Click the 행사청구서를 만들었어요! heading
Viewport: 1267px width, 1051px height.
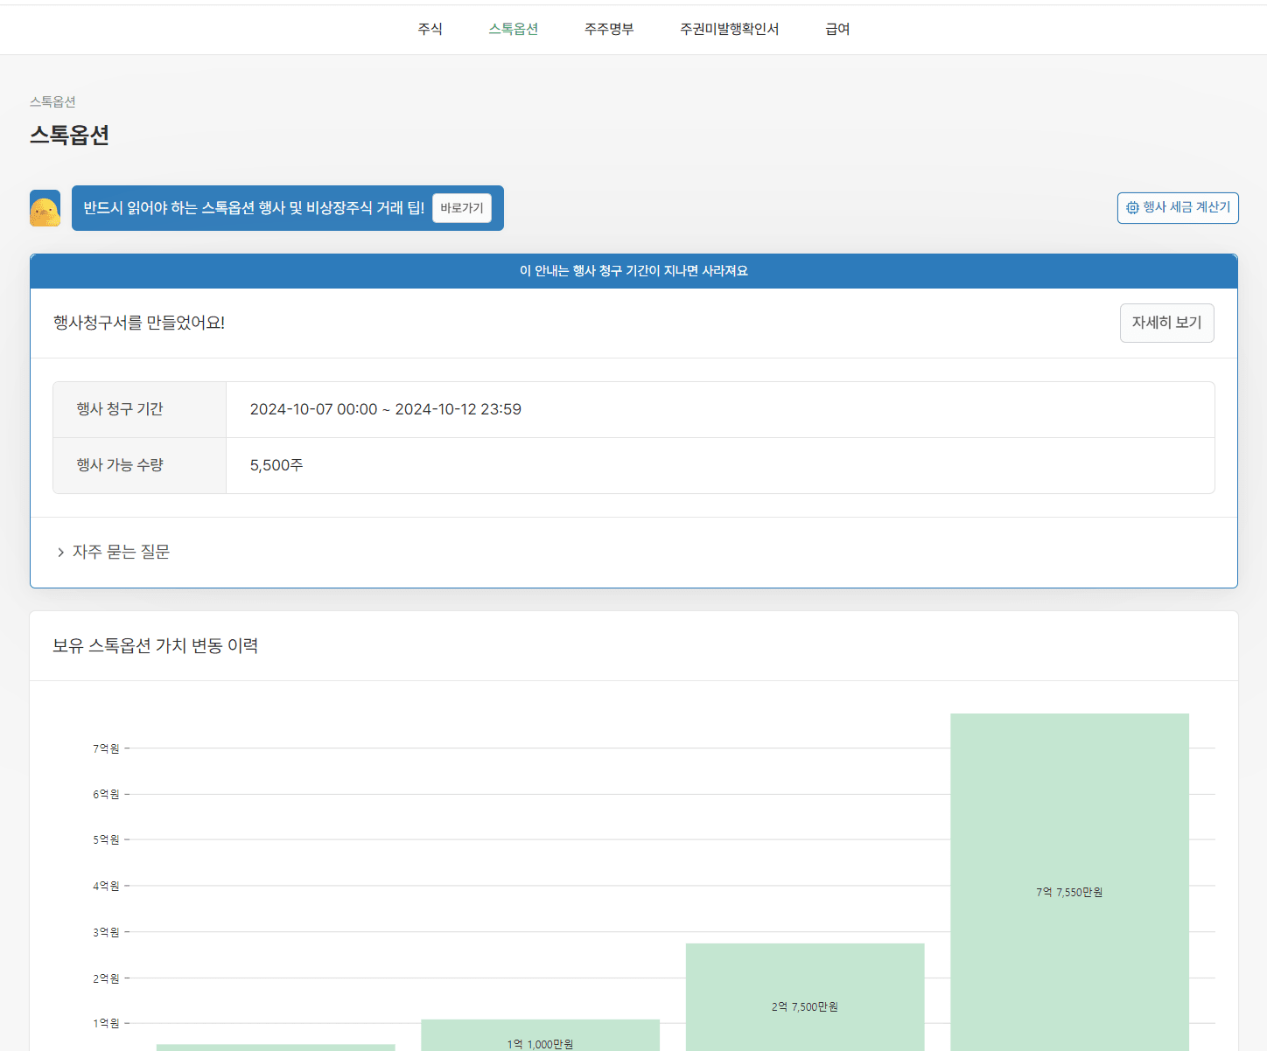point(139,323)
